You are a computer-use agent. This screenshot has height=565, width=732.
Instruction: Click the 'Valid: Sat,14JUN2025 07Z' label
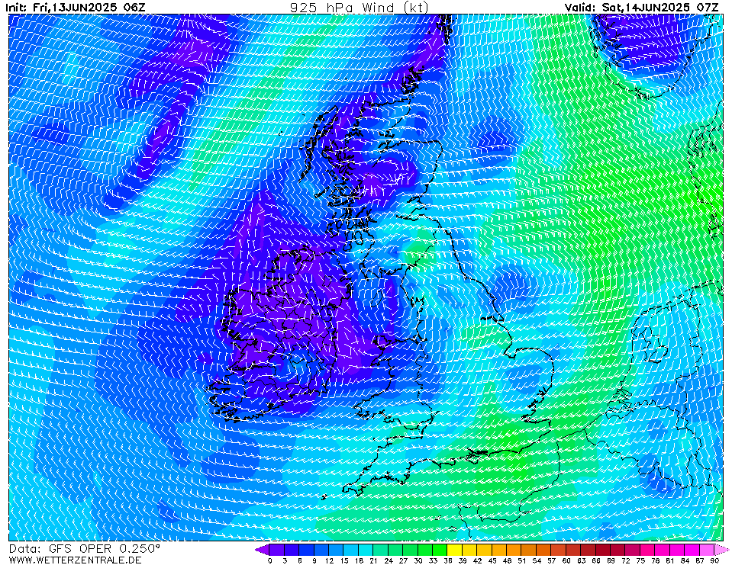[641, 7]
